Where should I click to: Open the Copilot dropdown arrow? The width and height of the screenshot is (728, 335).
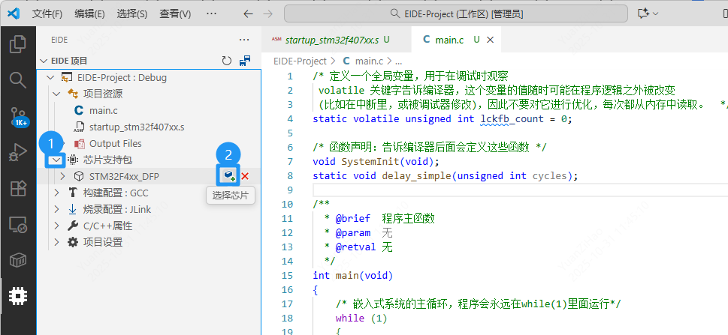[x=656, y=14]
